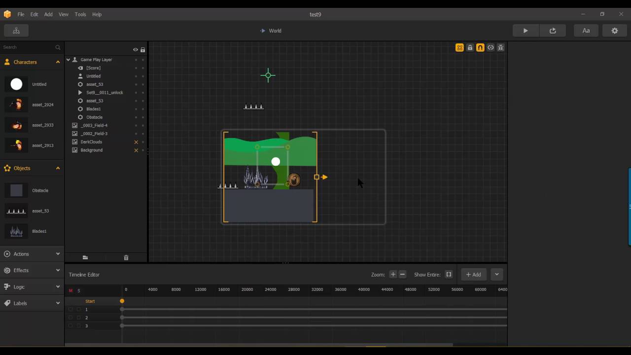Image resolution: width=631 pixels, height=355 pixels.
Task: Collapse the Characters section
Action: click(x=58, y=62)
